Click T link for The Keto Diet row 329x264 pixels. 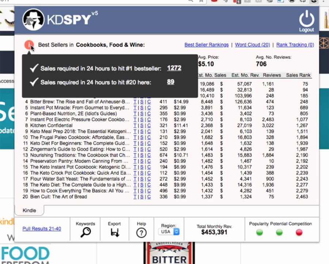pyautogui.click(x=135, y=185)
